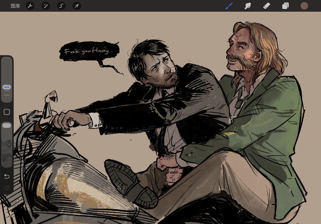Screen dimensions: 321x224
Task: Activate the Selection S tool
Action: click(x=61, y=6)
